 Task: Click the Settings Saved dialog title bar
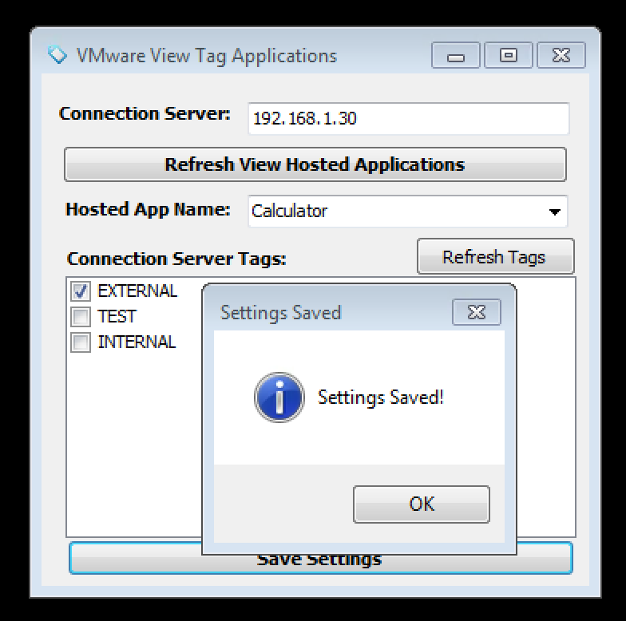pos(319,312)
